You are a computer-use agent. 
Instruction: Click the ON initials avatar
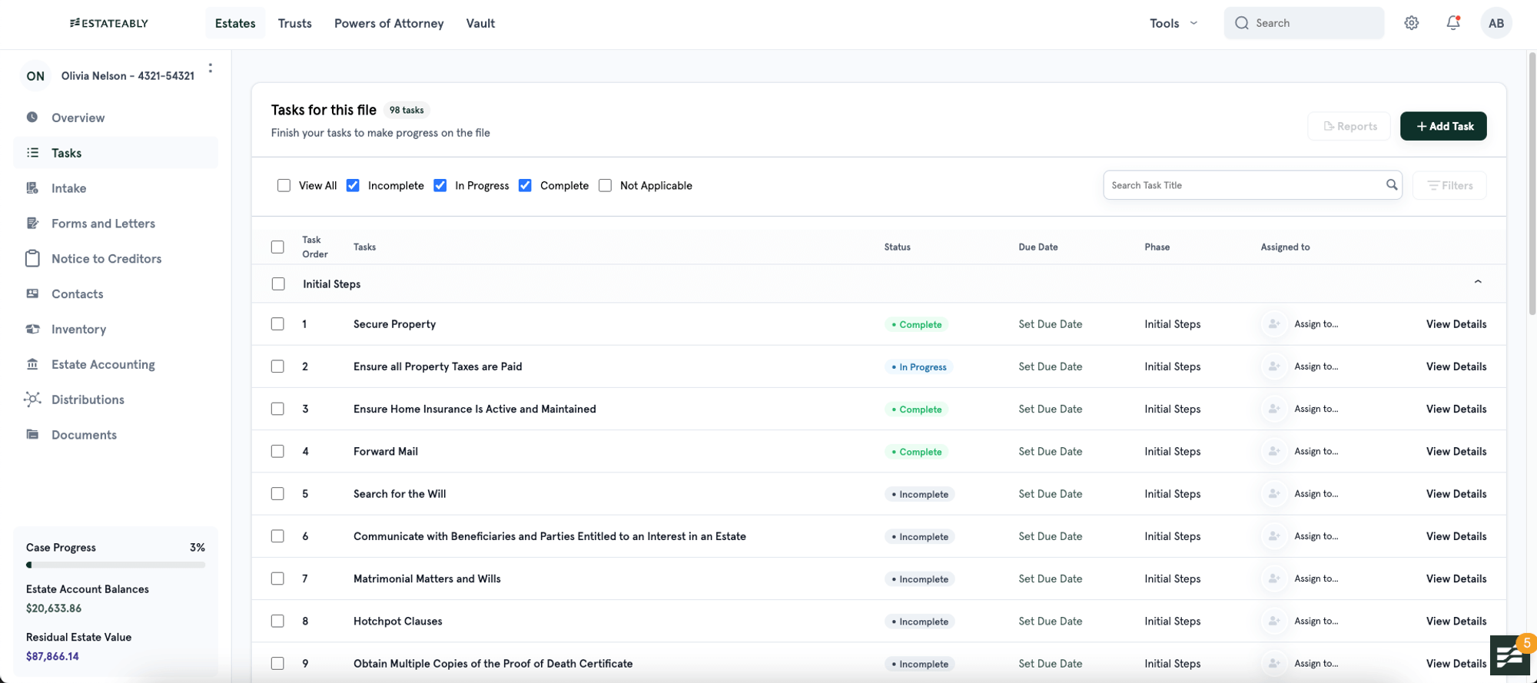pos(35,76)
